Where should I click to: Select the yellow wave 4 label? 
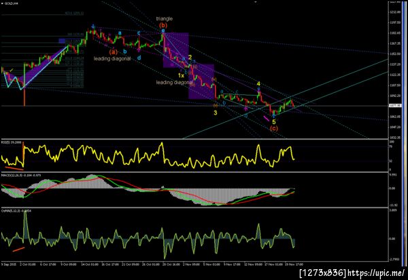[258, 83]
